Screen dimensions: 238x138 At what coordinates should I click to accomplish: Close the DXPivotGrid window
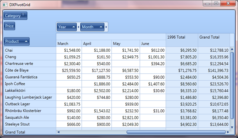[228, 3]
